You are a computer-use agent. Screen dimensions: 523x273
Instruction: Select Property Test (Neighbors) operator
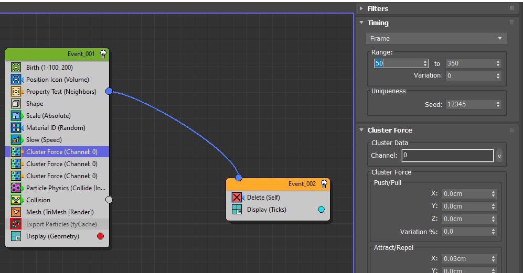pyautogui.click(x=57, y=91)
